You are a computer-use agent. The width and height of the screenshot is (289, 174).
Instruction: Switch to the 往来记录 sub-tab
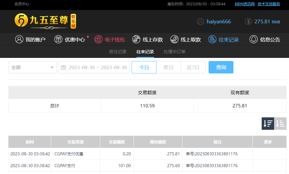(x=145, y=52)
